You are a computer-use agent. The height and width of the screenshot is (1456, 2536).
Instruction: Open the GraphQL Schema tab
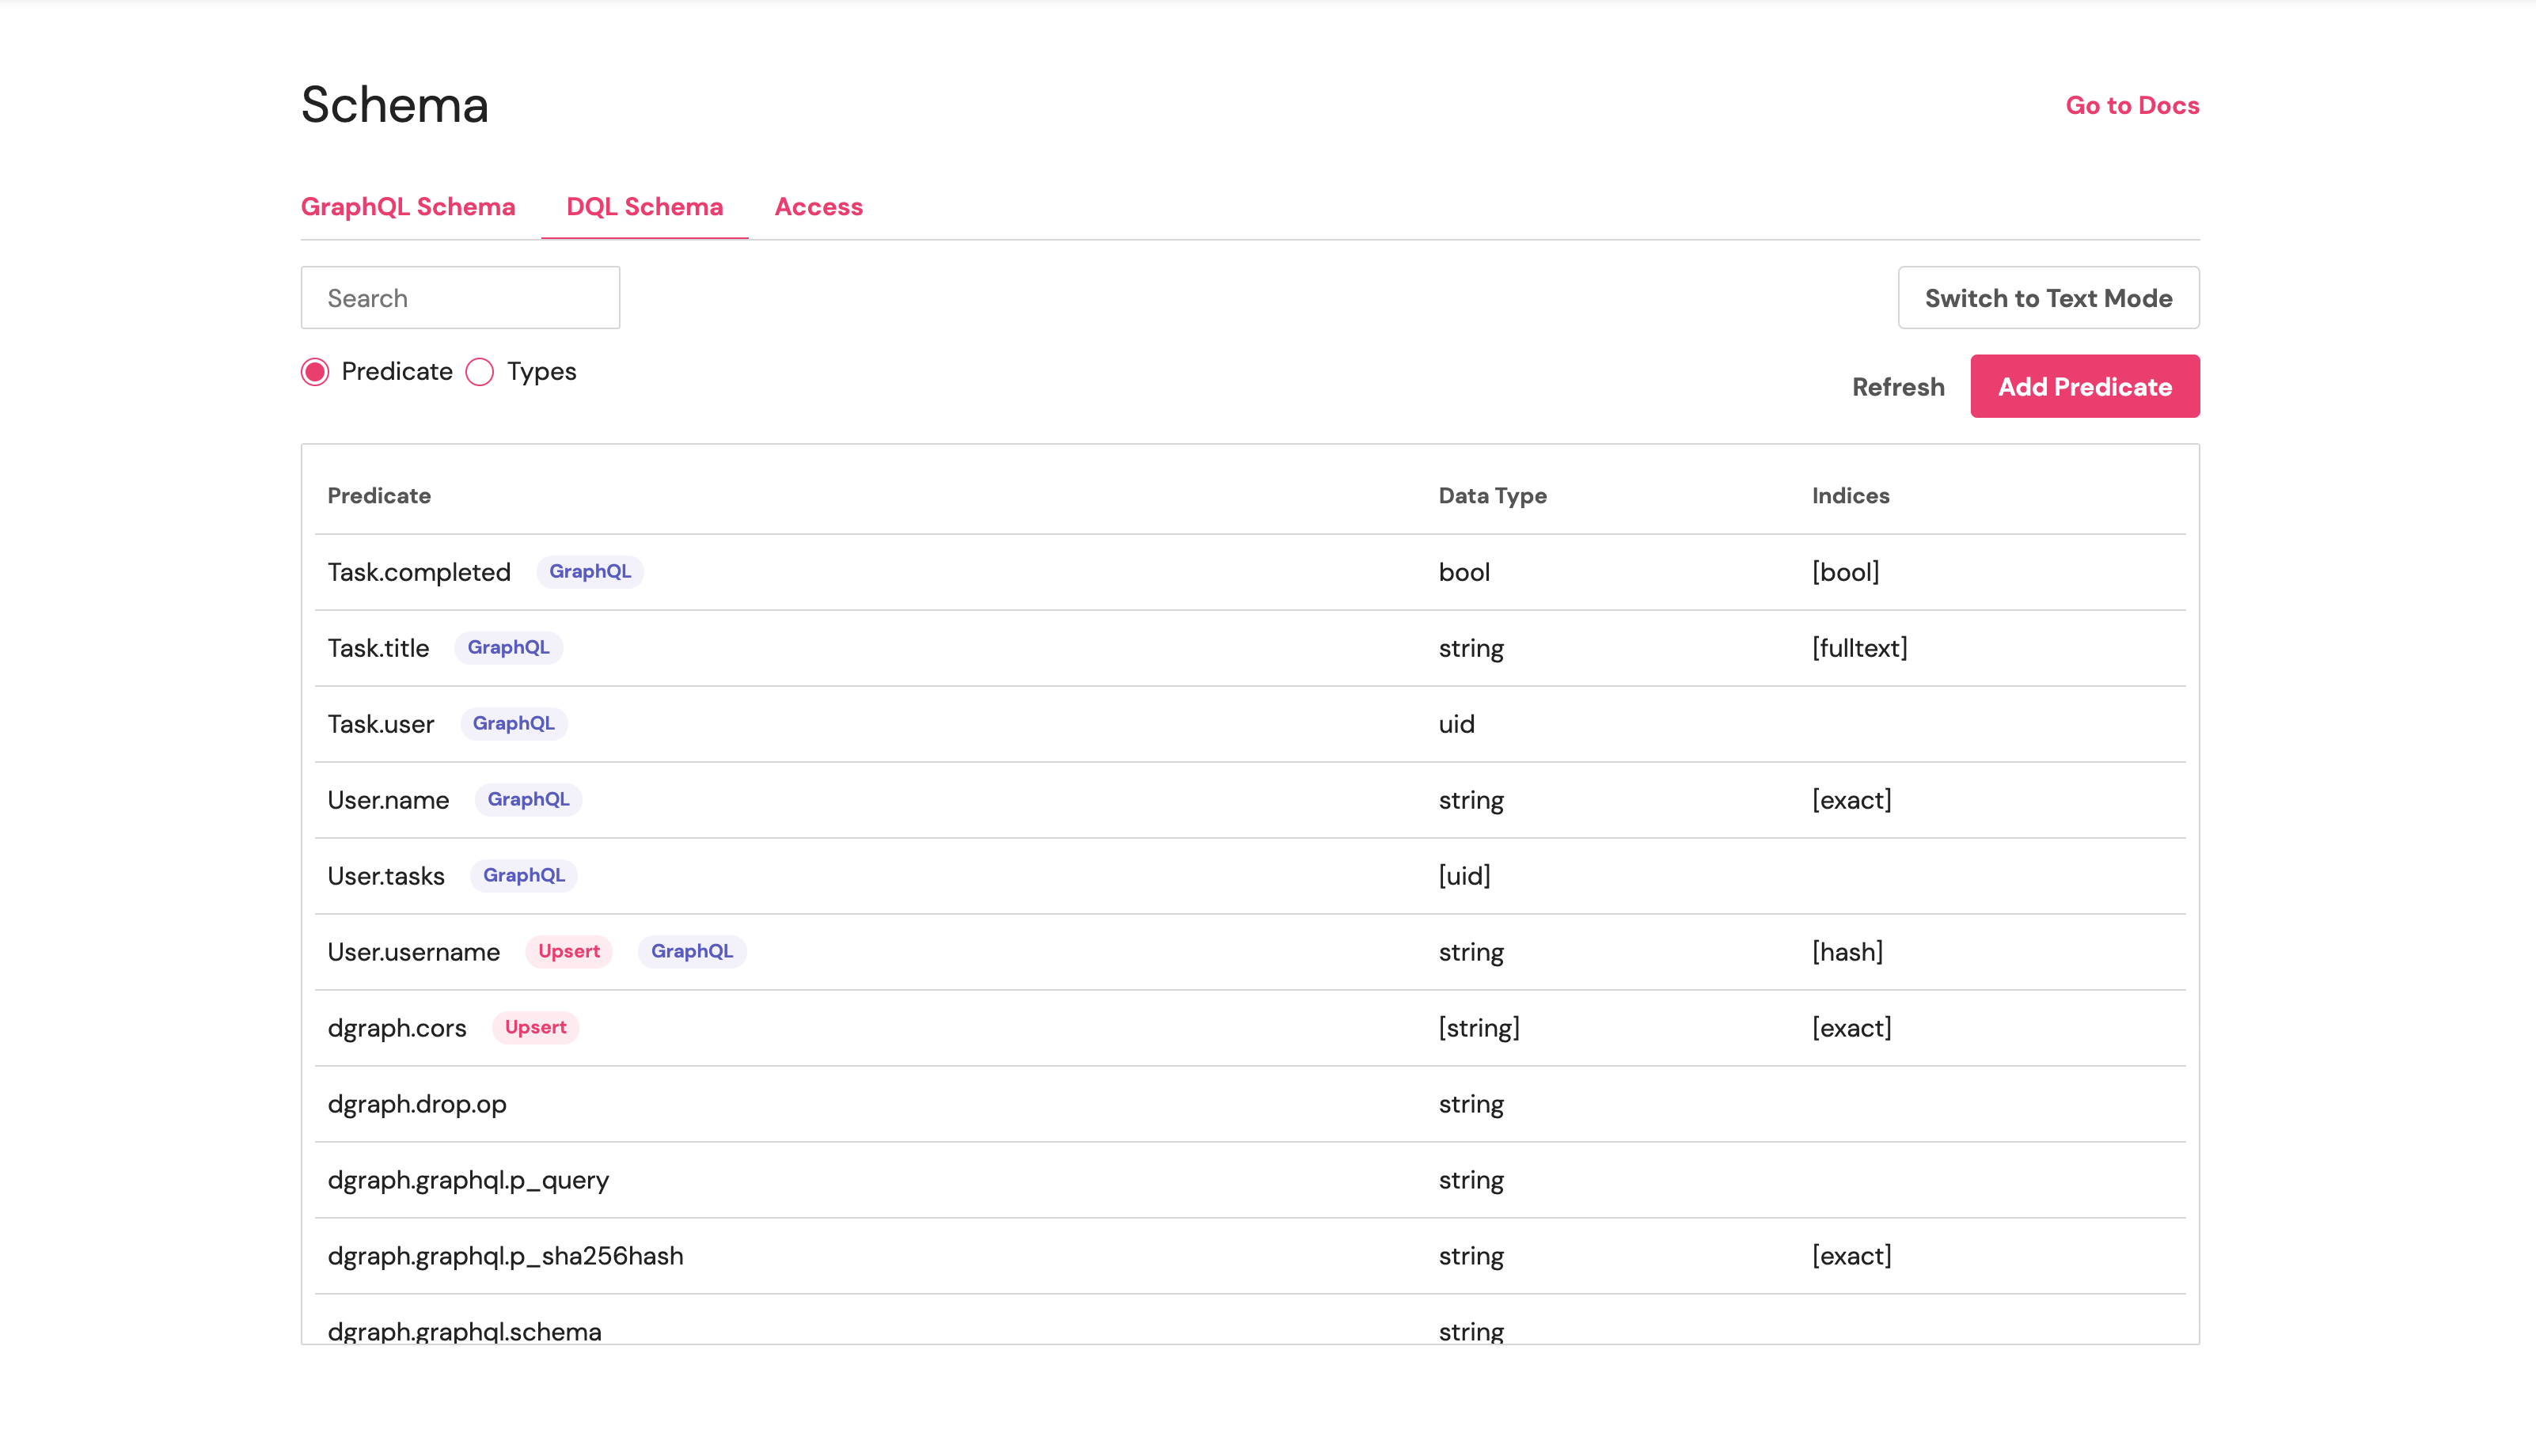(x=408, y=206)
